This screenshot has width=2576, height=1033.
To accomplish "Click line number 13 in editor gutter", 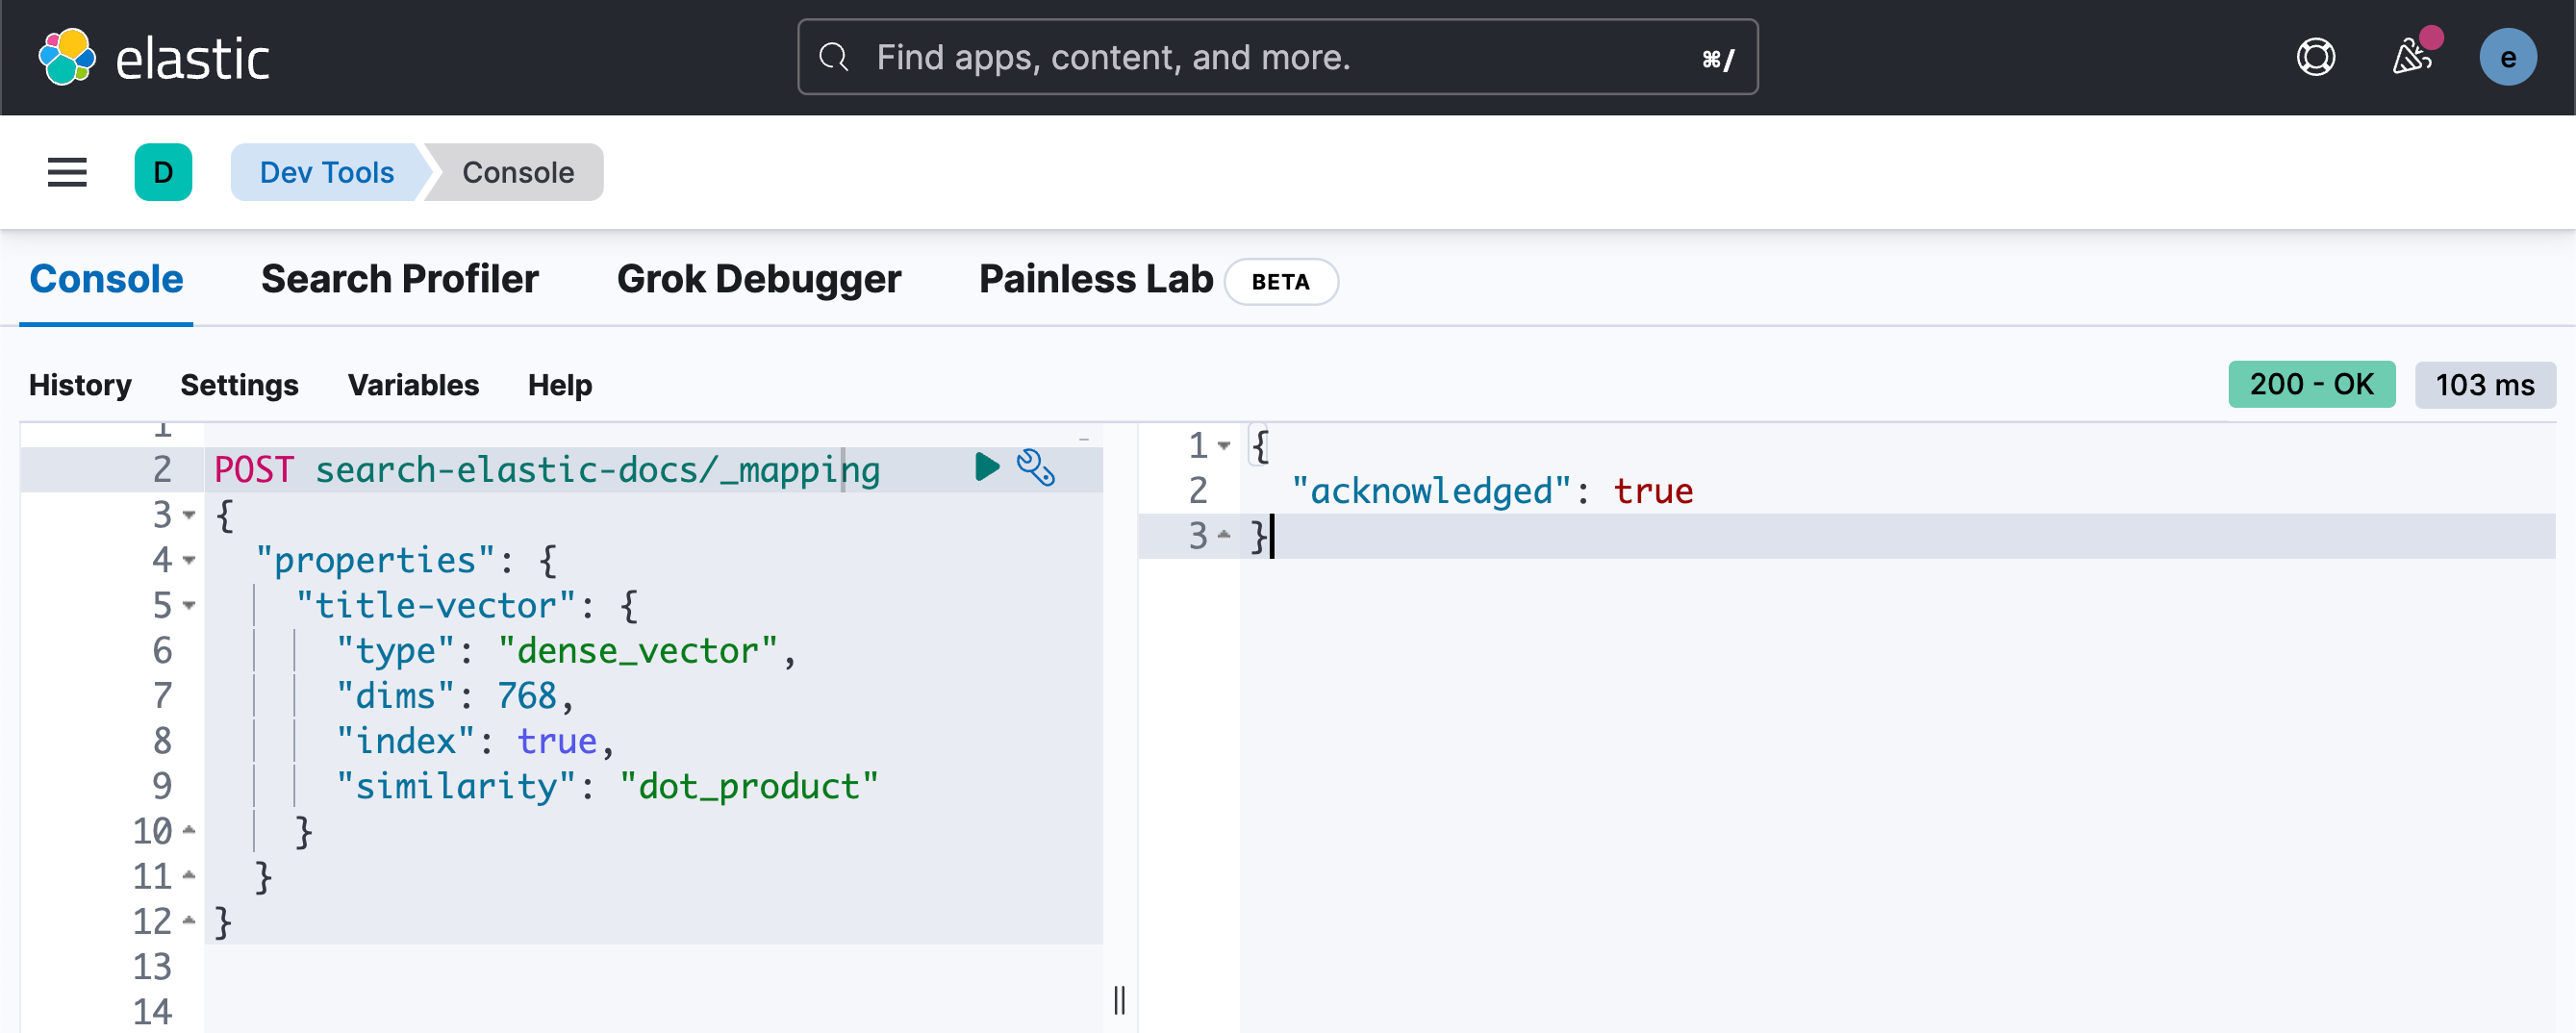I will coord(153,967).
